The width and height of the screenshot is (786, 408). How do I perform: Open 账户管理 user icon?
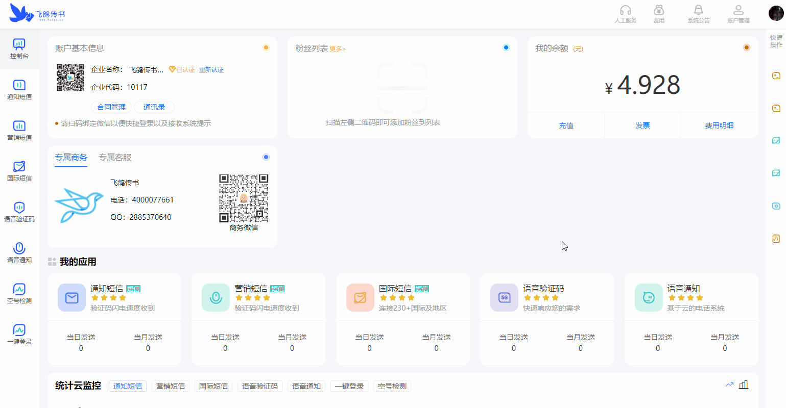738,10
